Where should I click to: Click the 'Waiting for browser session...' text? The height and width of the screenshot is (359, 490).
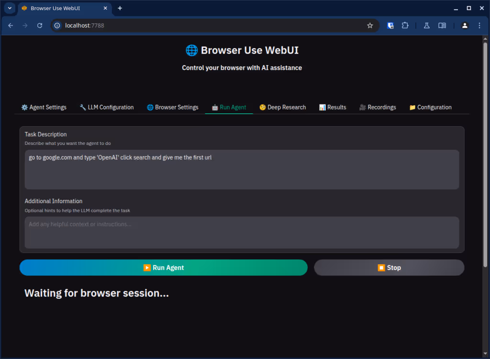(97, 293)
